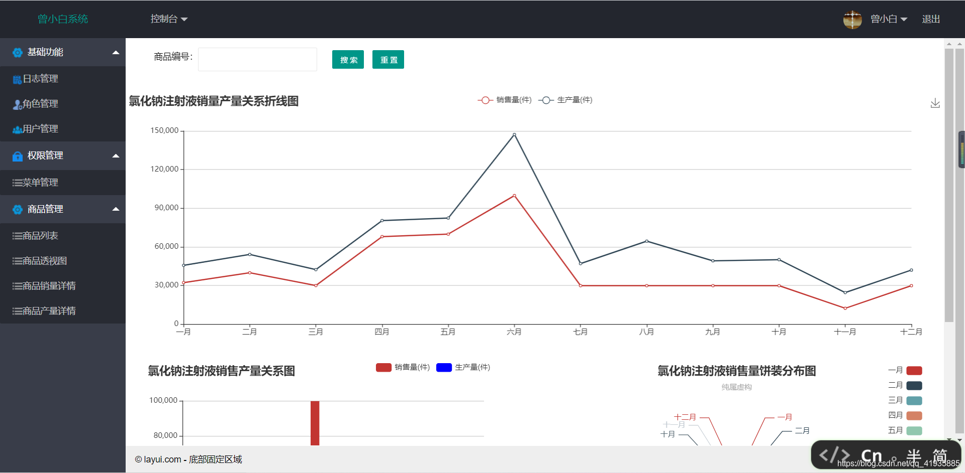Toggle 生产量(件) series in line chart legend

click(565, 100)
